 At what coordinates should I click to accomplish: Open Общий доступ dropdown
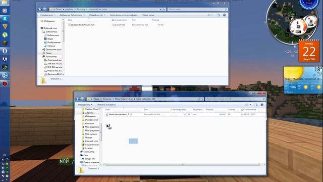97,15
